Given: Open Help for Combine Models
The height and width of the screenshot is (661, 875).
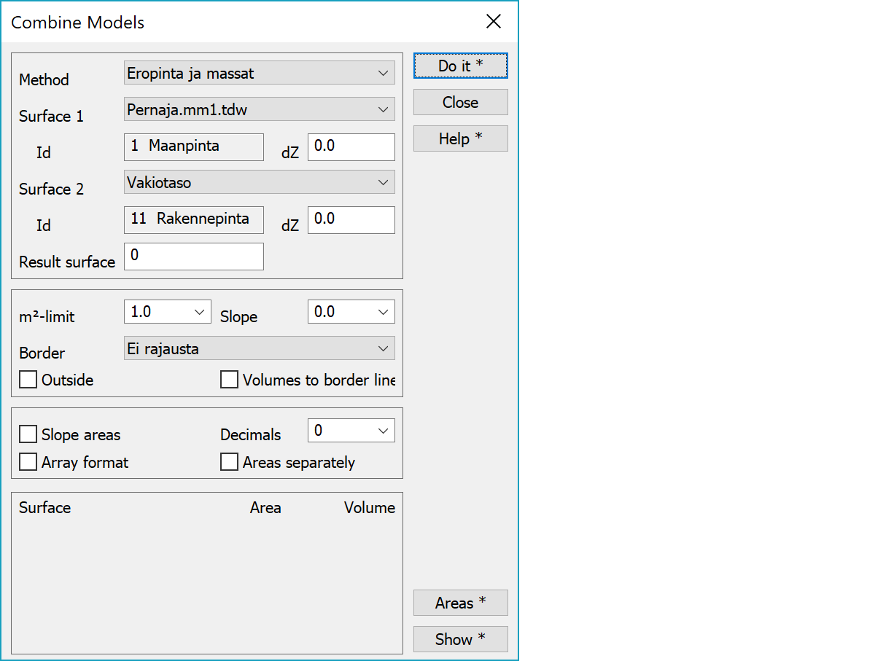Looking at the screenshot, I should click(460, 138).
